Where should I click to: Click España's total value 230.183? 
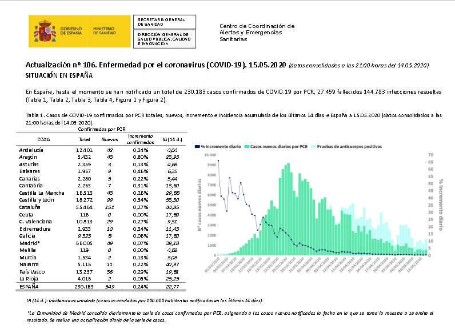point(84,287)
